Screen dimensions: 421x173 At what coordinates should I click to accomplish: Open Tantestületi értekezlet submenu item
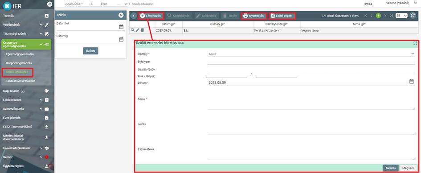20,81
